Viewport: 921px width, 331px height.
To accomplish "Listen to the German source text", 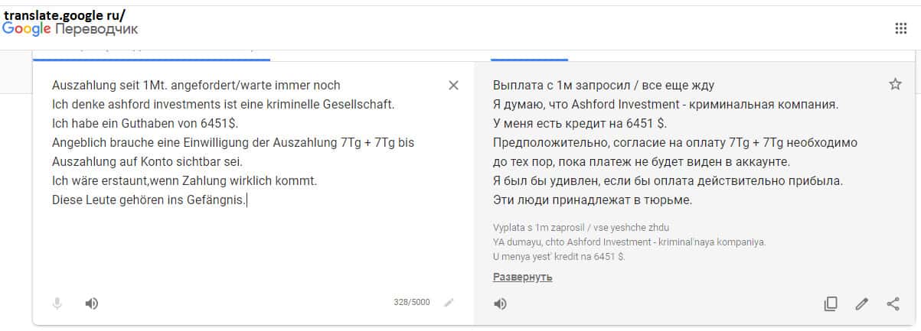I will coord(92,303).
